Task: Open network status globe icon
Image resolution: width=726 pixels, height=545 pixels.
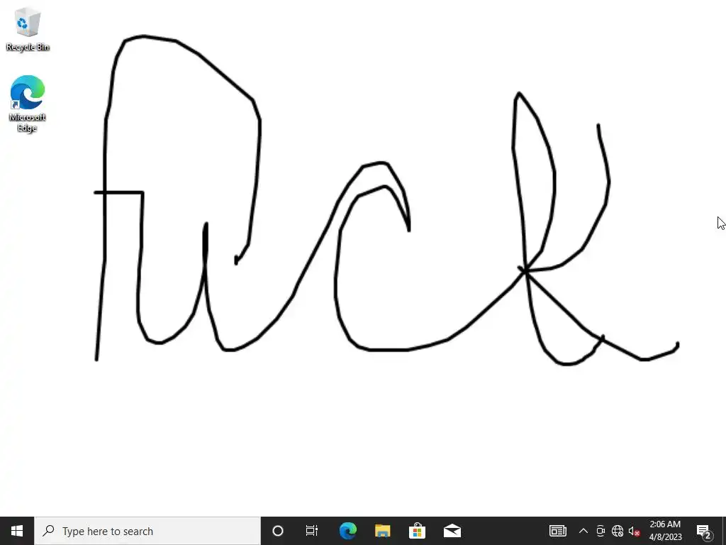Action: click(x=618, y=531)
